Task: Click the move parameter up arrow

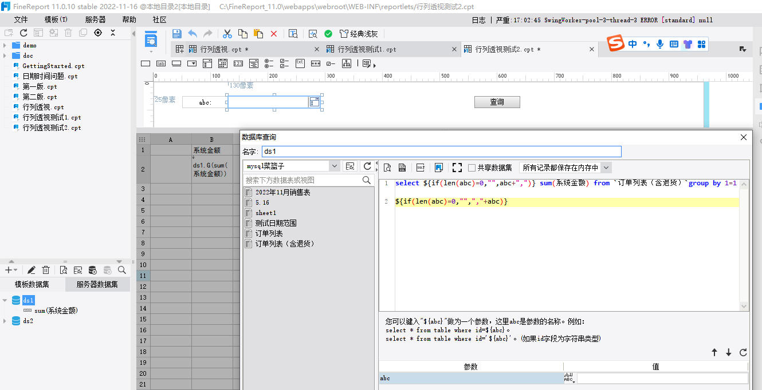Action: [714, 352]
